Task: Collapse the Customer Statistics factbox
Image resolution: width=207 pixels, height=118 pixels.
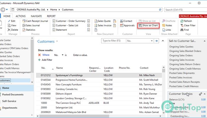Action: (x=205, y=94)
